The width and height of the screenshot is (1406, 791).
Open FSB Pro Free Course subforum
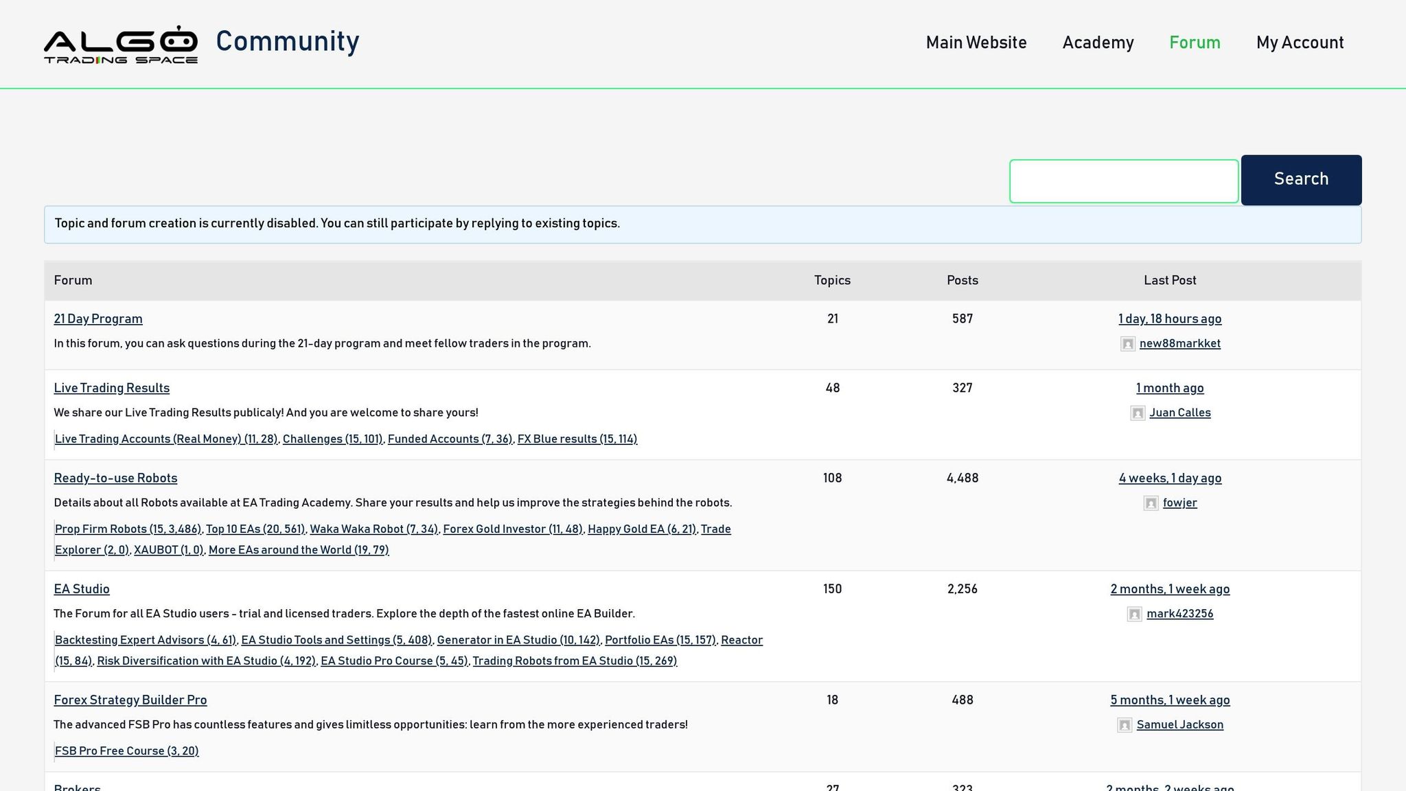pos(126,750)
